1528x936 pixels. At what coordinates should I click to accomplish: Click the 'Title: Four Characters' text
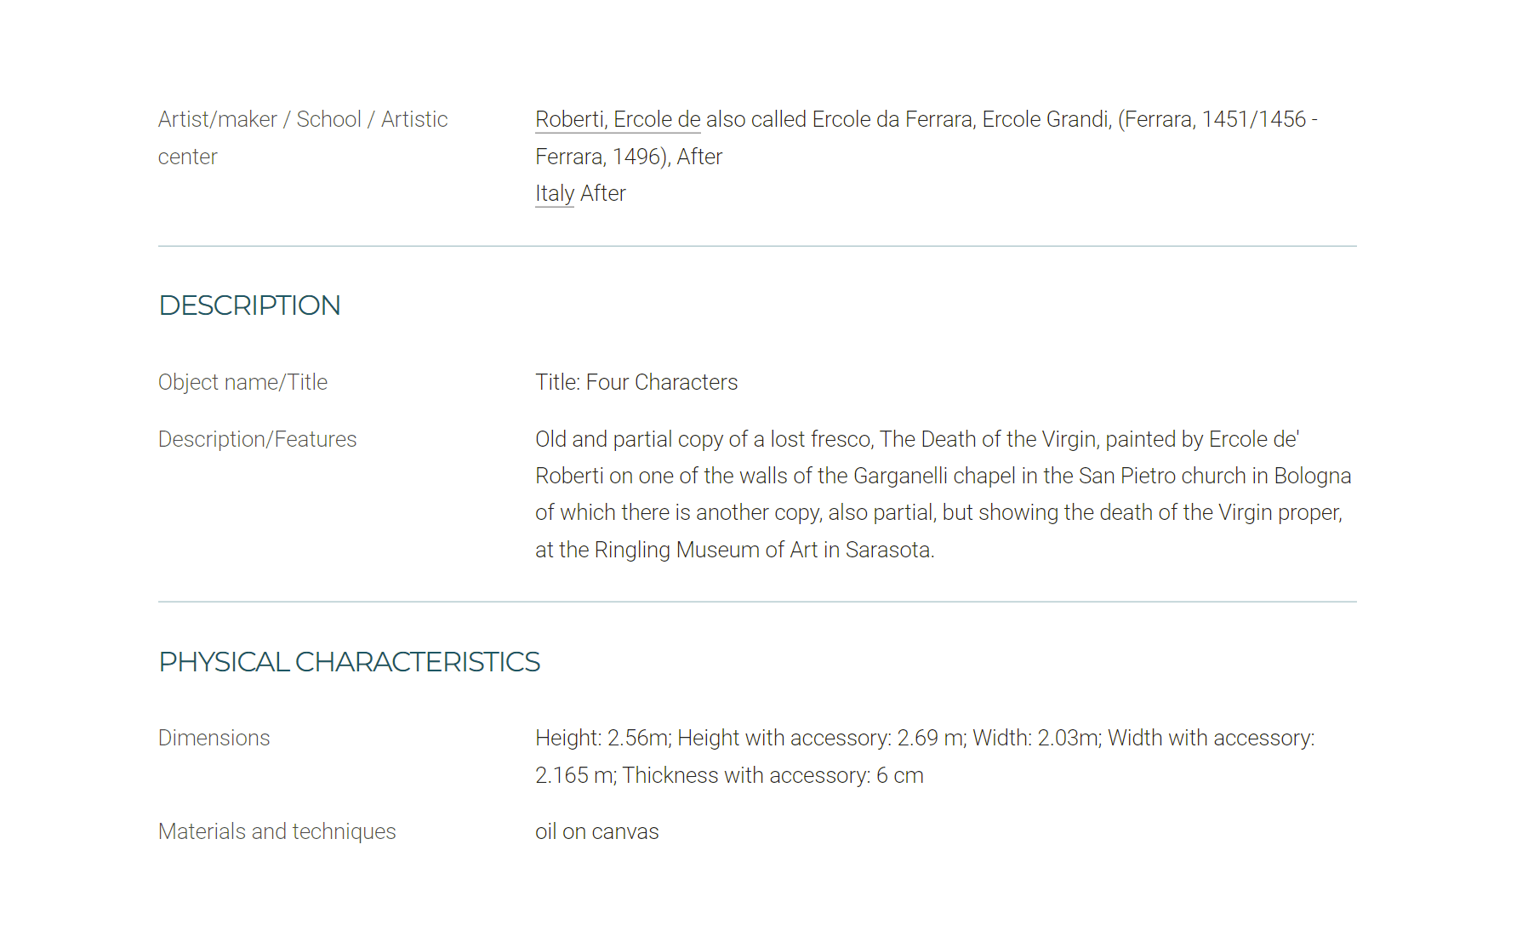[x=636, y=382]
